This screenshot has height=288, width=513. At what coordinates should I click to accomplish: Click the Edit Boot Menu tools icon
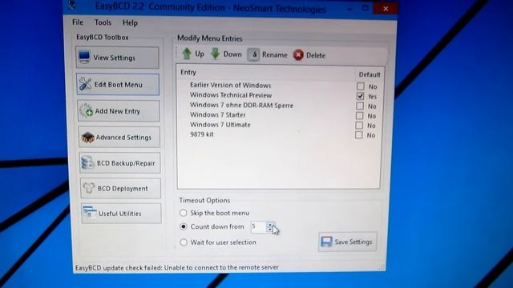(86, 84)
